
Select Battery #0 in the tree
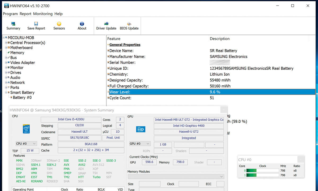tap(22, 97)
